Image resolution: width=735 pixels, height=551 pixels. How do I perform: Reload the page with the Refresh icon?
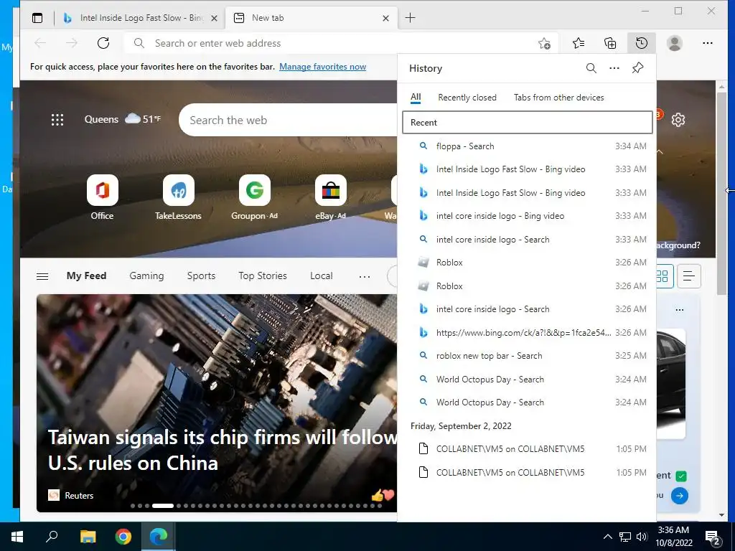coord(103,43)
